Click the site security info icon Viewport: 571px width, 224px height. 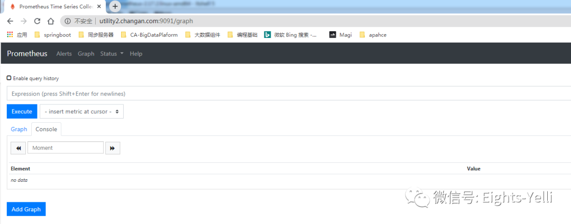tap(67, 22)
